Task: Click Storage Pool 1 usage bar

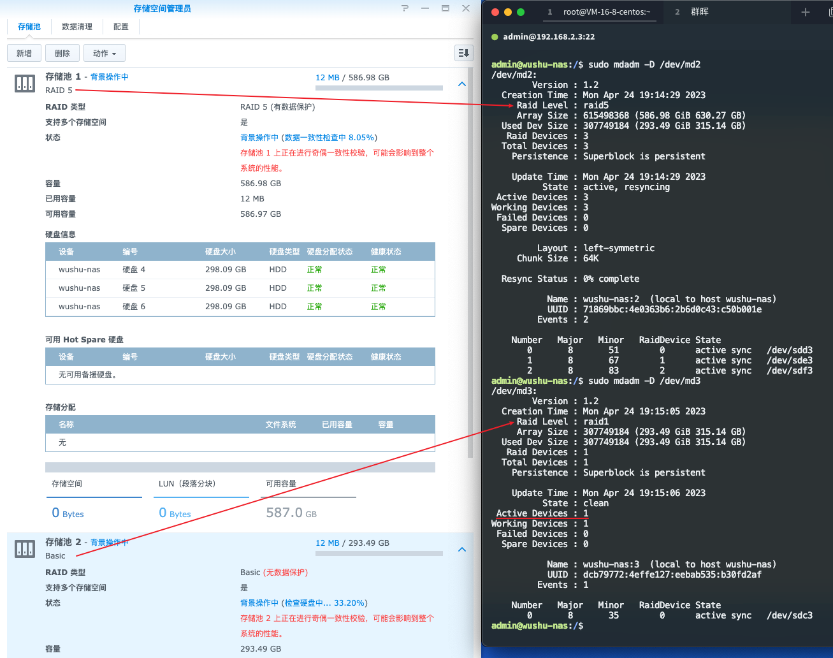Action: (379, 88)
